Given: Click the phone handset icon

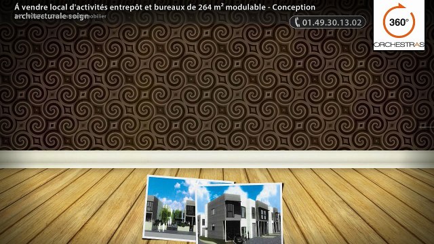Looking at the screenshot, I should [297, 22].
